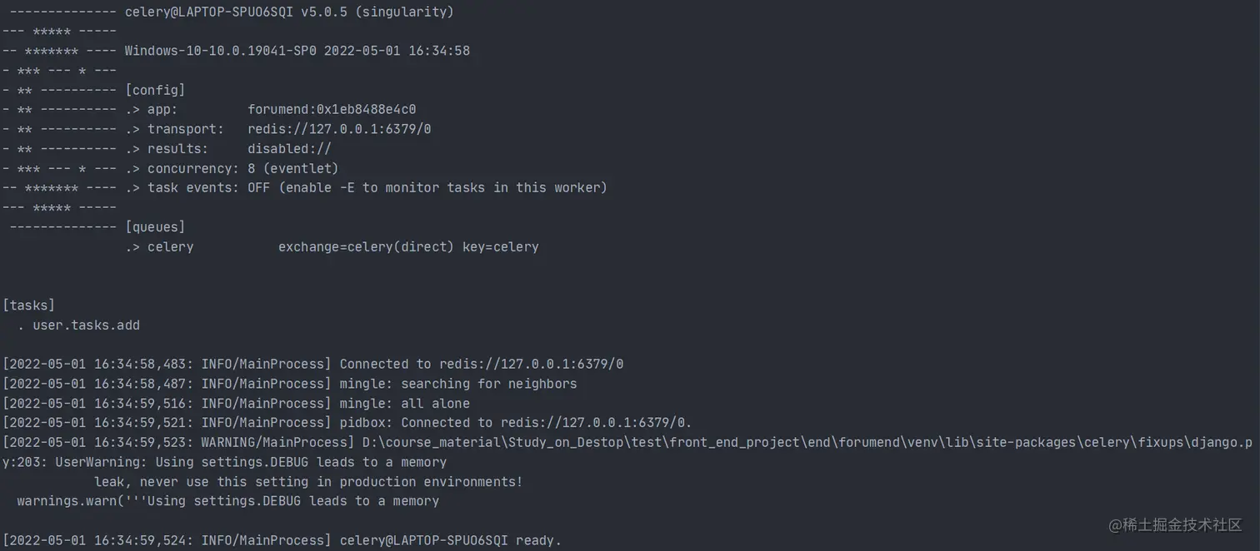
Task: Click the celery@LAPTOP-SPUO6SQI v5.0.5 header text
Action: pyautogui.click(x=289, y=12)
